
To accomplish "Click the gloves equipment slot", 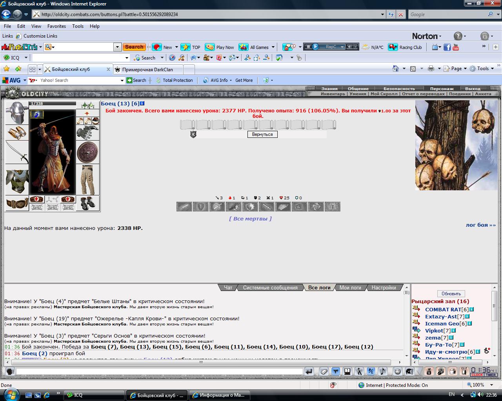I will click(87, 133).
